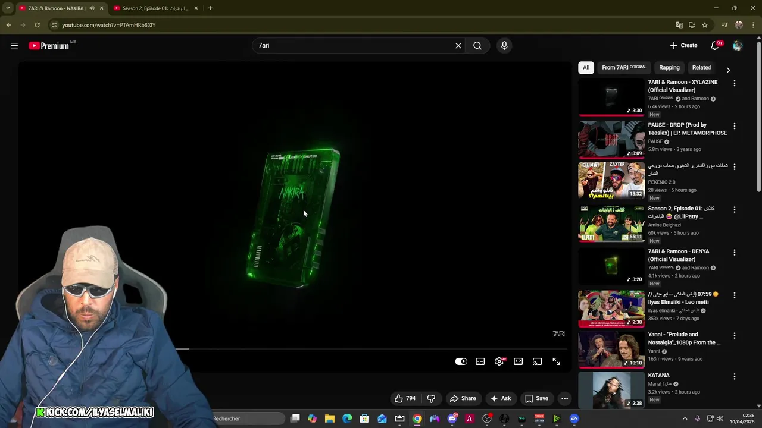762x428 pixels.
Task: Open player settings gear
Action: click(x=499, y=361)
